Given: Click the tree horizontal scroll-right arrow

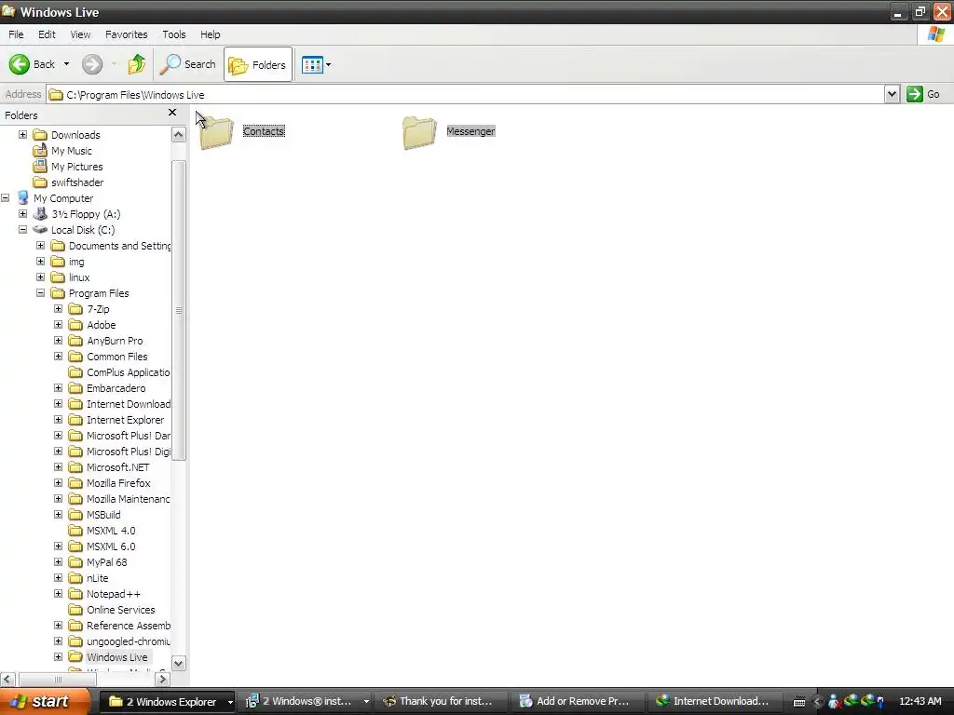Looking at the screenshot, I should 162,679.
